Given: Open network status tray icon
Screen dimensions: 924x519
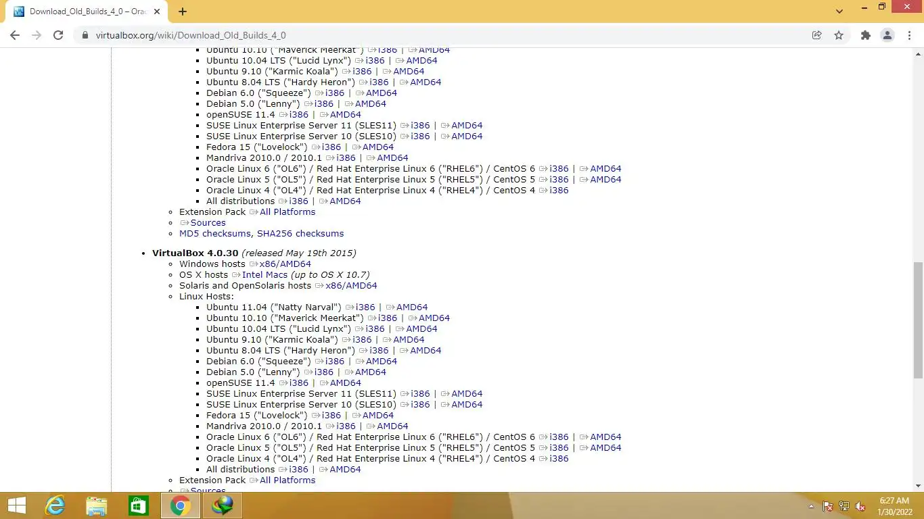Looking at the screenshot, I should tap(844, 506).
